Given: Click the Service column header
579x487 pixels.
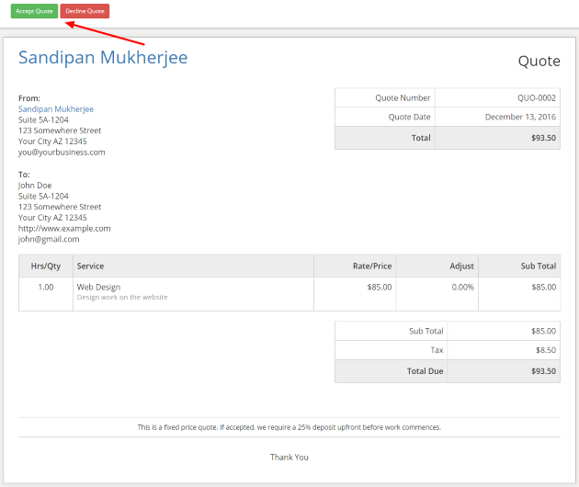Looking at the screenshot, I should [194, 266].
